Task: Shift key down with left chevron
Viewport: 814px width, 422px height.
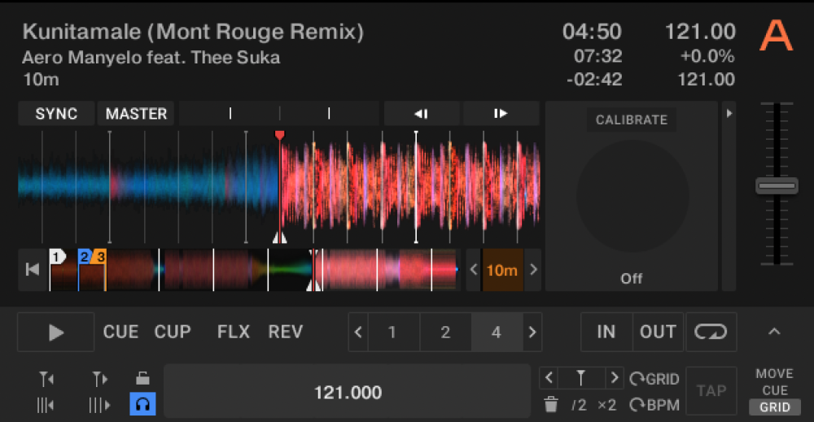Action: coord(474,270)
